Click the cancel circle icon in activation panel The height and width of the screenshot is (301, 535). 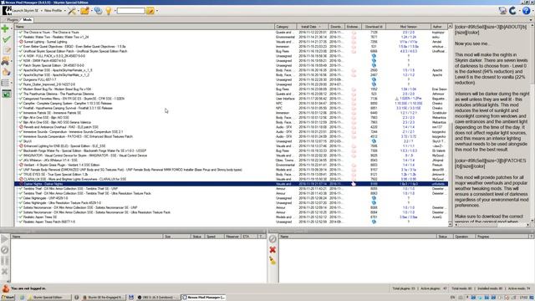(x=273, y=239)
